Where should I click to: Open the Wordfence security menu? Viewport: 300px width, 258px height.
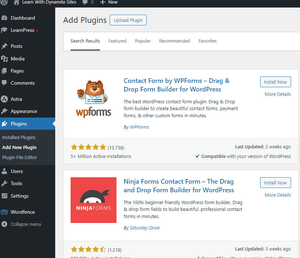click(23, 212)
